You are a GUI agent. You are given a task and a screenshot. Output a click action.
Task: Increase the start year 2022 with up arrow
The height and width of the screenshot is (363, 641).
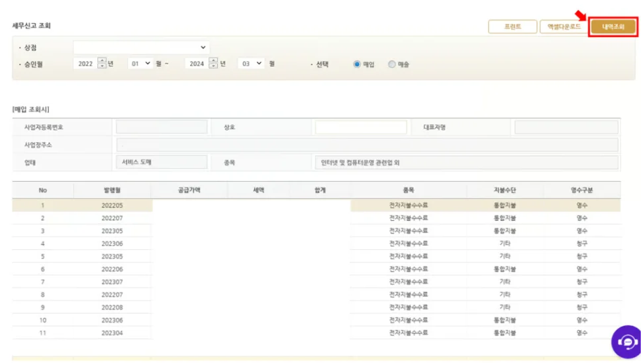coord(101,61)
